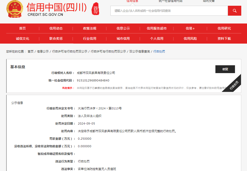Click the first 行政许可与行政处罚双公示 breadcrumb

tap(70, 51)
